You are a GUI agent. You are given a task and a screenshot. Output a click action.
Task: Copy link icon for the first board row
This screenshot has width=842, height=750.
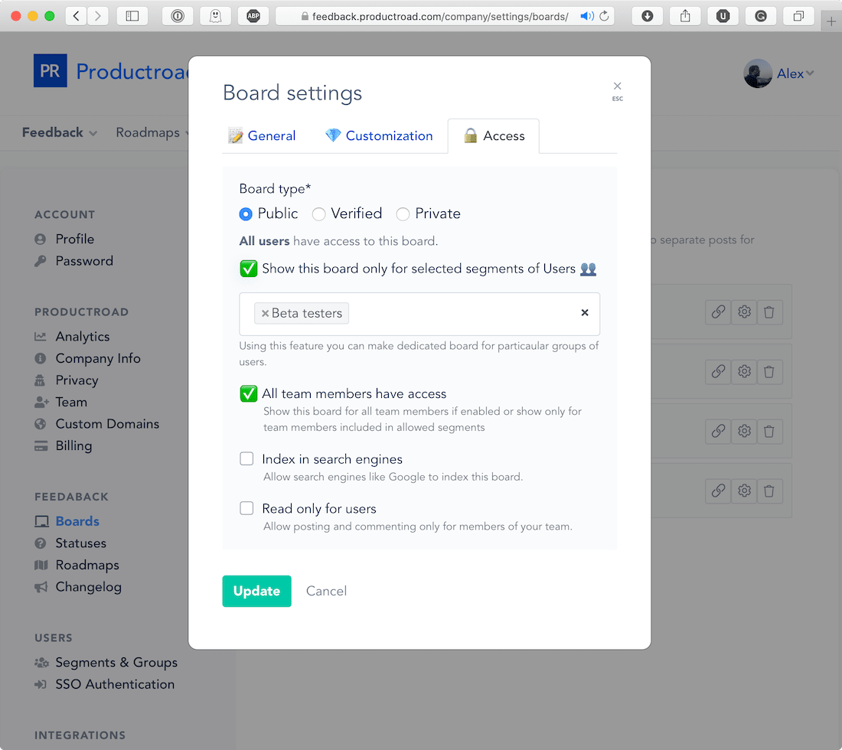point(718,312)
